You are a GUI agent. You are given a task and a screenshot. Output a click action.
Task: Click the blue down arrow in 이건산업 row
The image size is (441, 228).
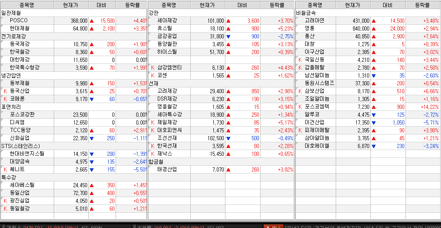click(x=374, y=122)
